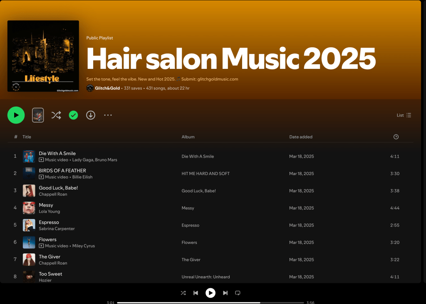Open Die With A Smile album link

pos(198,156)
